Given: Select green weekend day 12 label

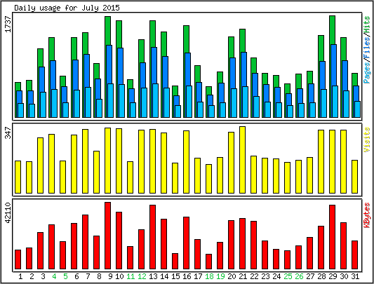Looking at the screenshot, I should (142, 276).
